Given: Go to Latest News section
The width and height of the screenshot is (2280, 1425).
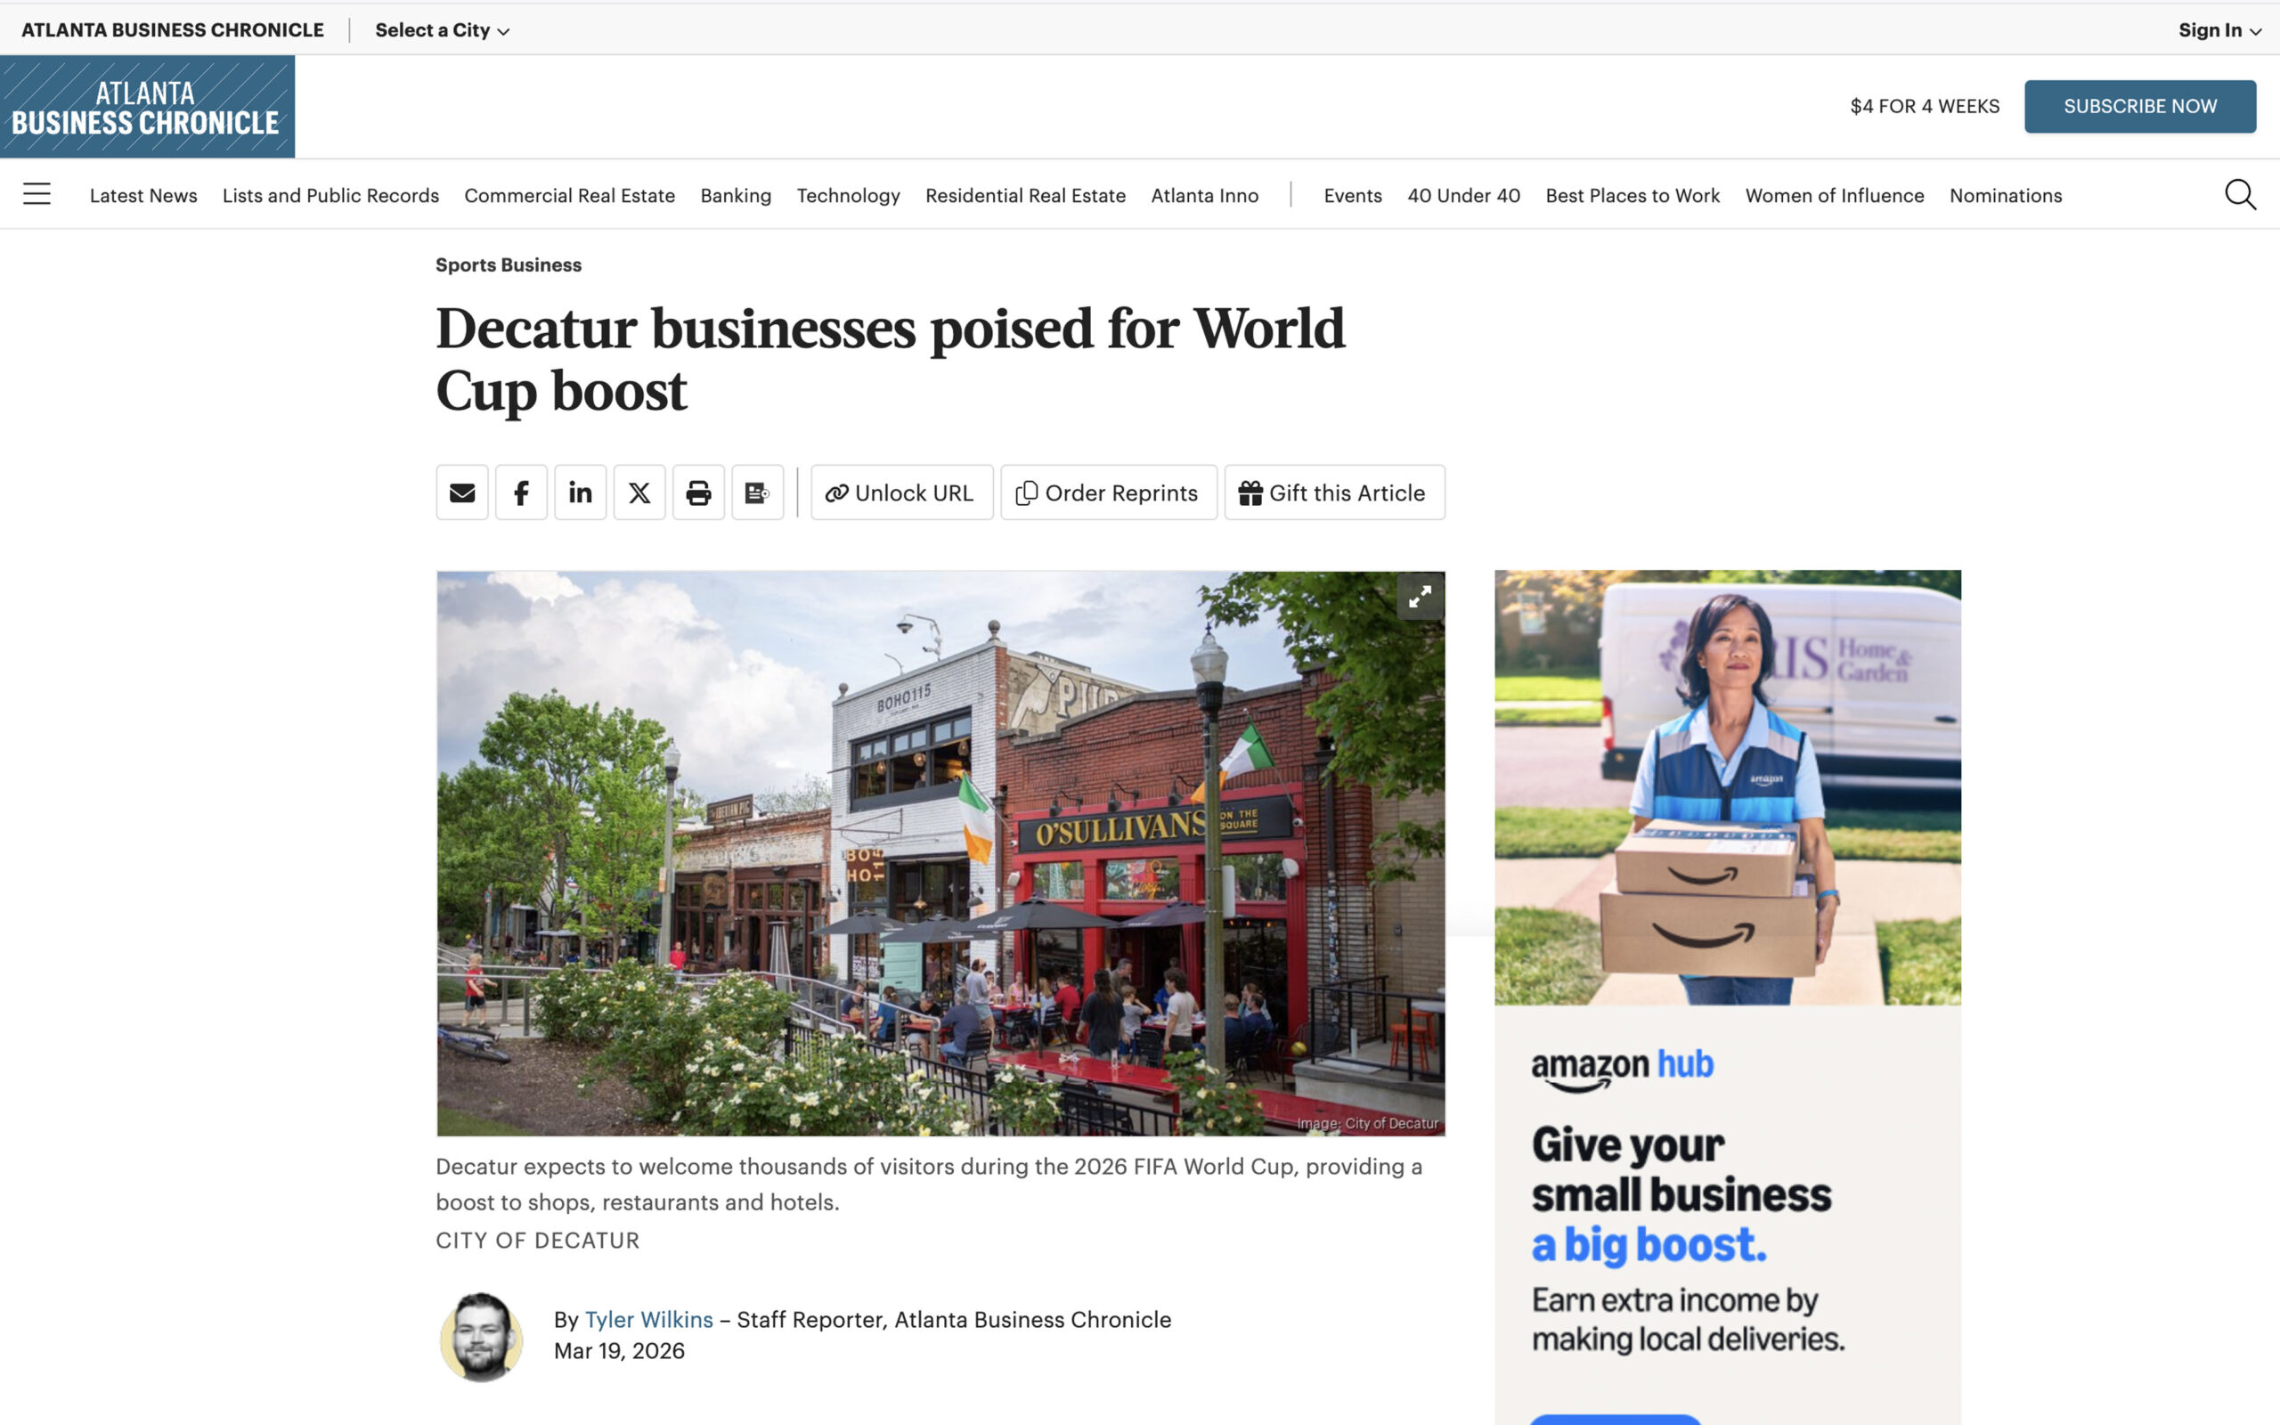Looking at the screenshot, I should click(x=143, y=195).
